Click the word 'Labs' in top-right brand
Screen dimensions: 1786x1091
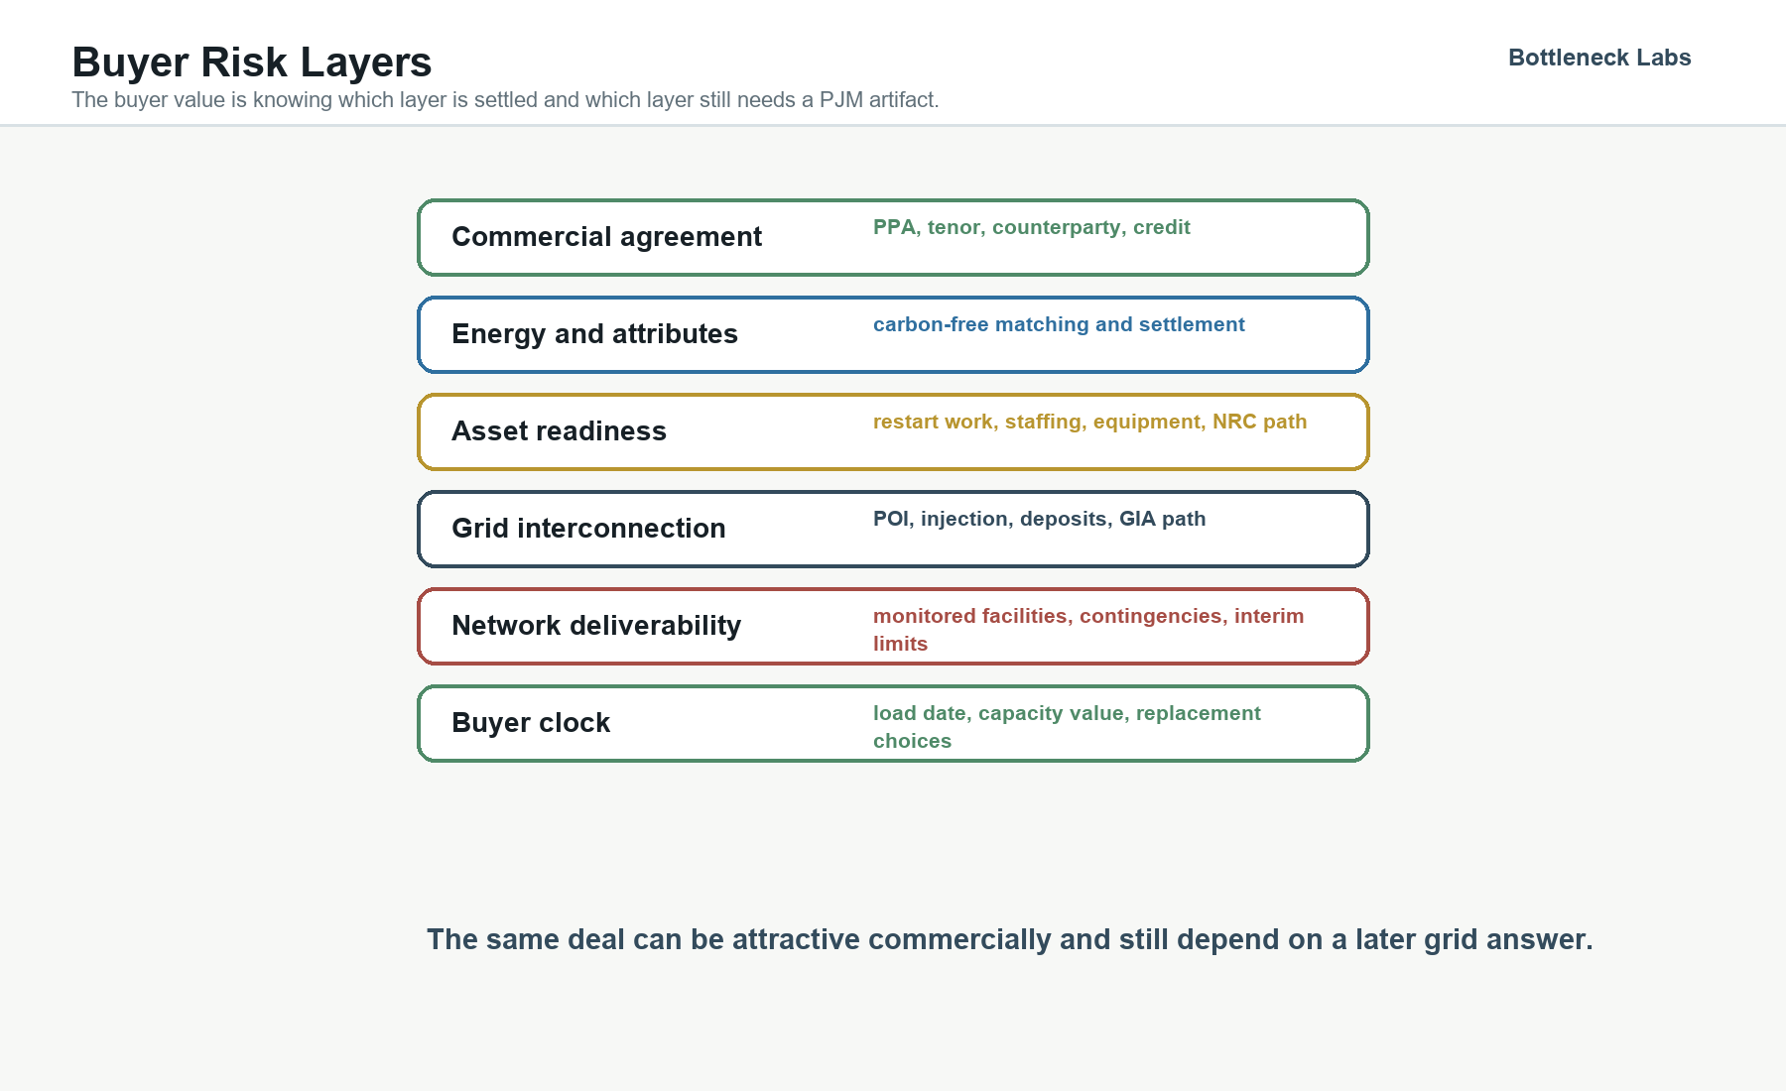pos(1664,58)
